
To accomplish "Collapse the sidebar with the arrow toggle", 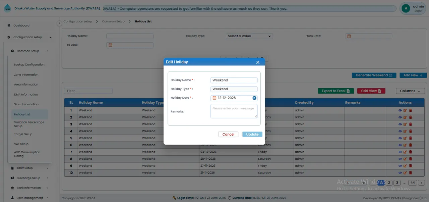I will click(59, 23).
